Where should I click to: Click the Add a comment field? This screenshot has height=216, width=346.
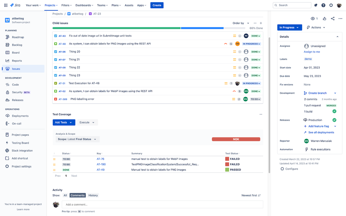pyautogui.click(x=162, y=205)
